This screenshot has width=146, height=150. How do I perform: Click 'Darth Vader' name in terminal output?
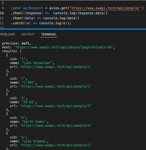pos(34,122)
